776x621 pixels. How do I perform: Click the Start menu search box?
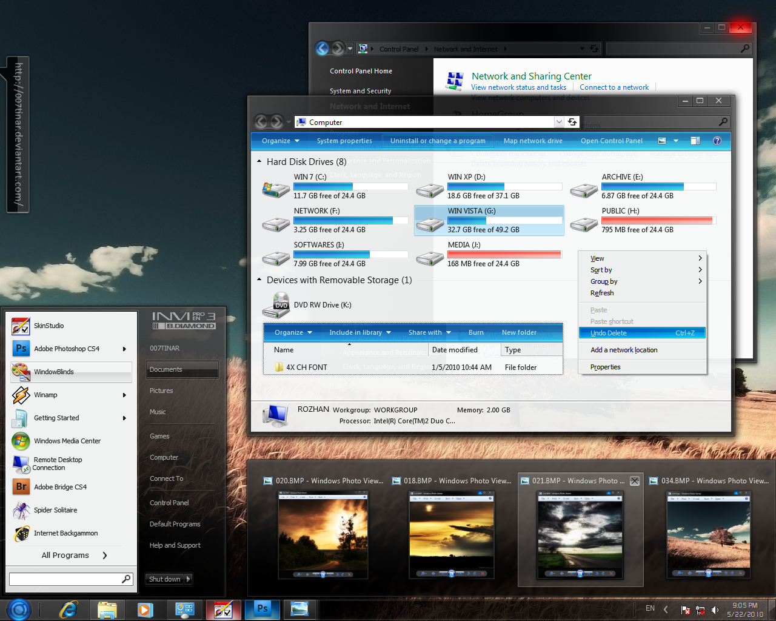point(71,579)
